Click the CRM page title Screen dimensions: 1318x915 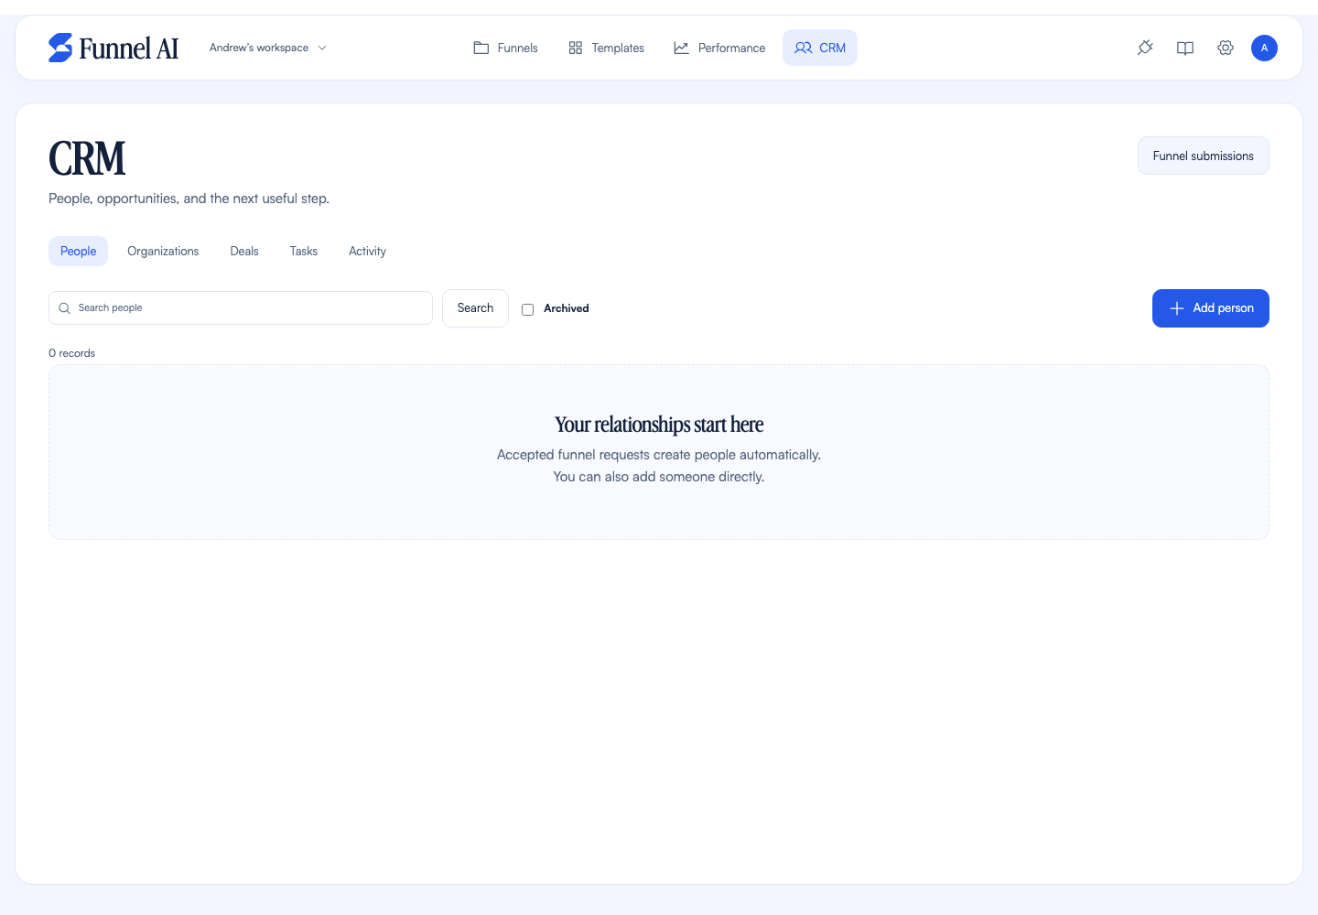coord(87,158)
